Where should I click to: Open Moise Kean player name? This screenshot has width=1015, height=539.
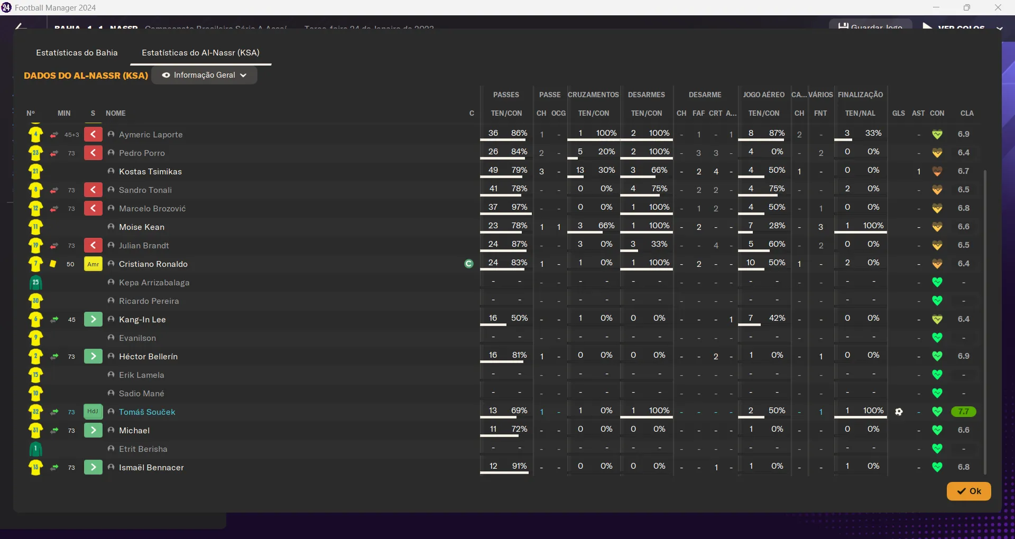[142, 227]
